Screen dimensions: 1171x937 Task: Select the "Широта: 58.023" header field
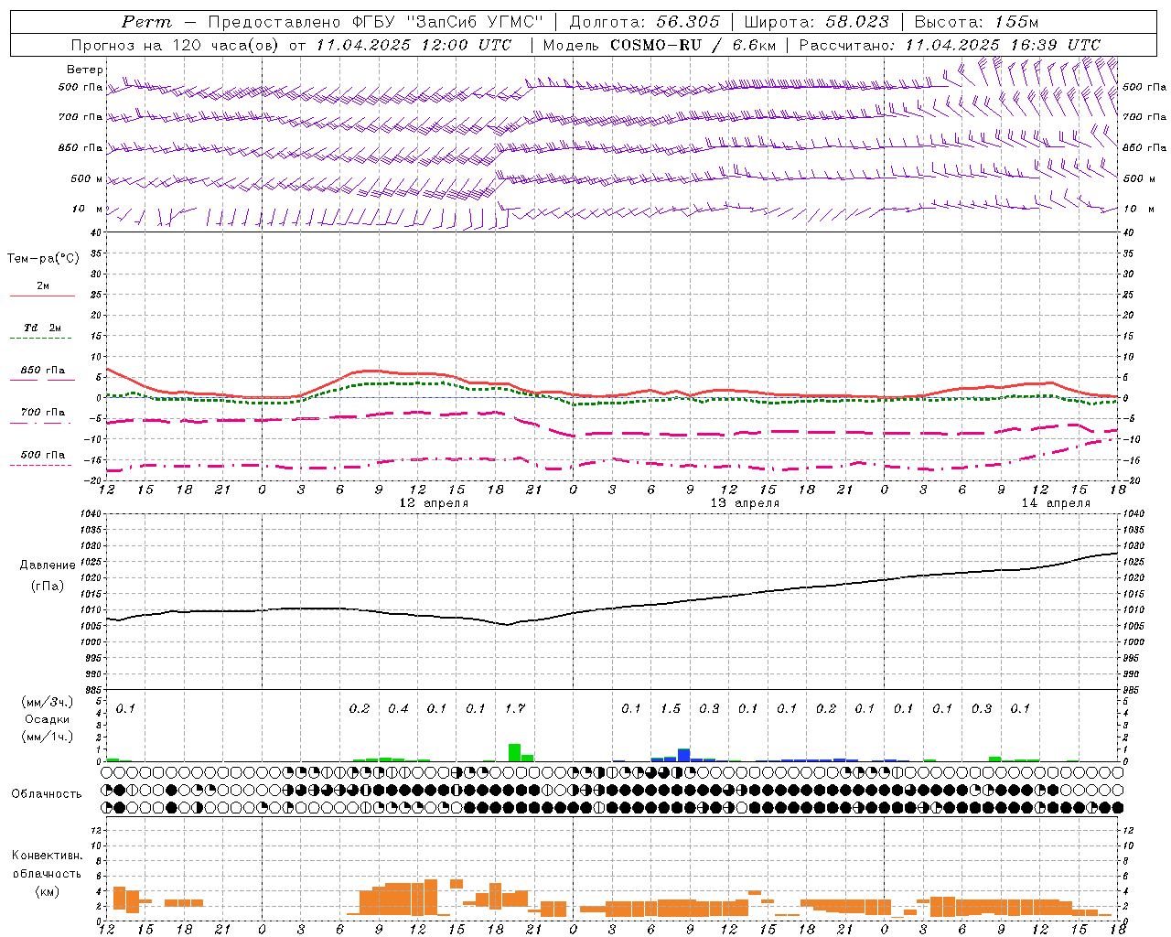[816, 22]
